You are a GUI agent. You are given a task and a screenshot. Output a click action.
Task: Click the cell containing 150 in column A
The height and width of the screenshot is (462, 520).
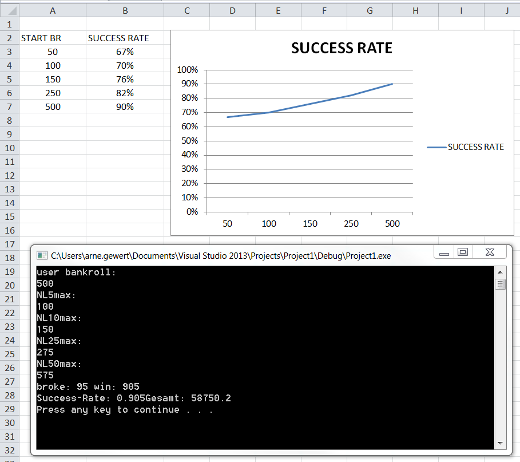click(53, 80)
